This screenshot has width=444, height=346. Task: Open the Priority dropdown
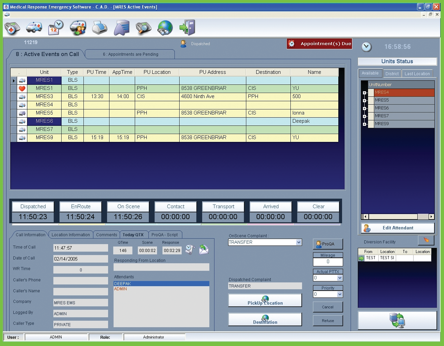pyautogui.click(x=340, y=294)
